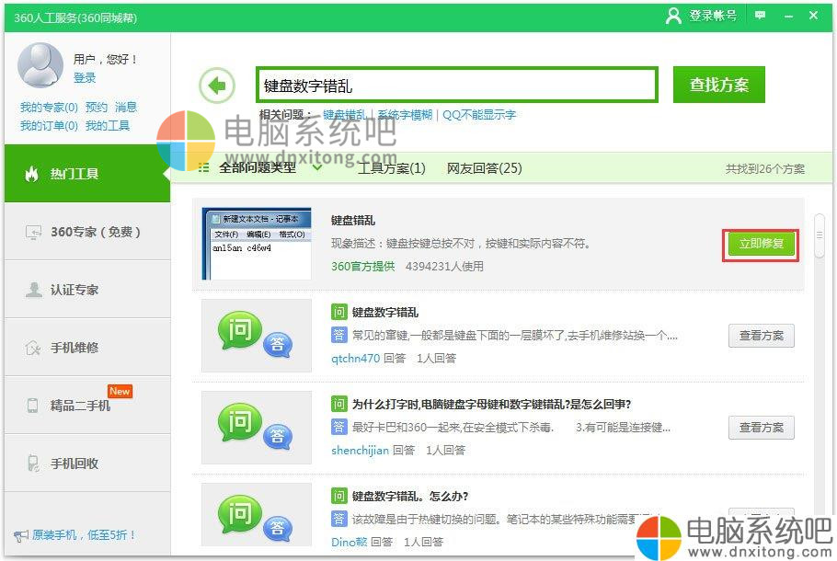Open the feedback message icon in title bar
Viewport: 837px width, 561px height.
[x=760, y=15]
